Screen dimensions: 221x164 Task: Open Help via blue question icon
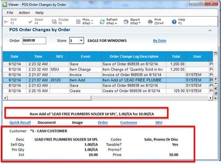tap(174, 22)
